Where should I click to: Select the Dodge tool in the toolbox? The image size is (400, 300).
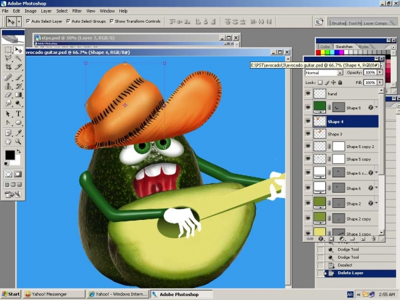[x=18, y=103]
